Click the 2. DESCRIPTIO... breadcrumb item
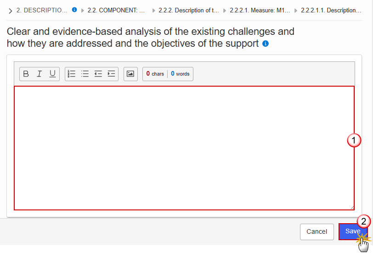 click(42, 11)
